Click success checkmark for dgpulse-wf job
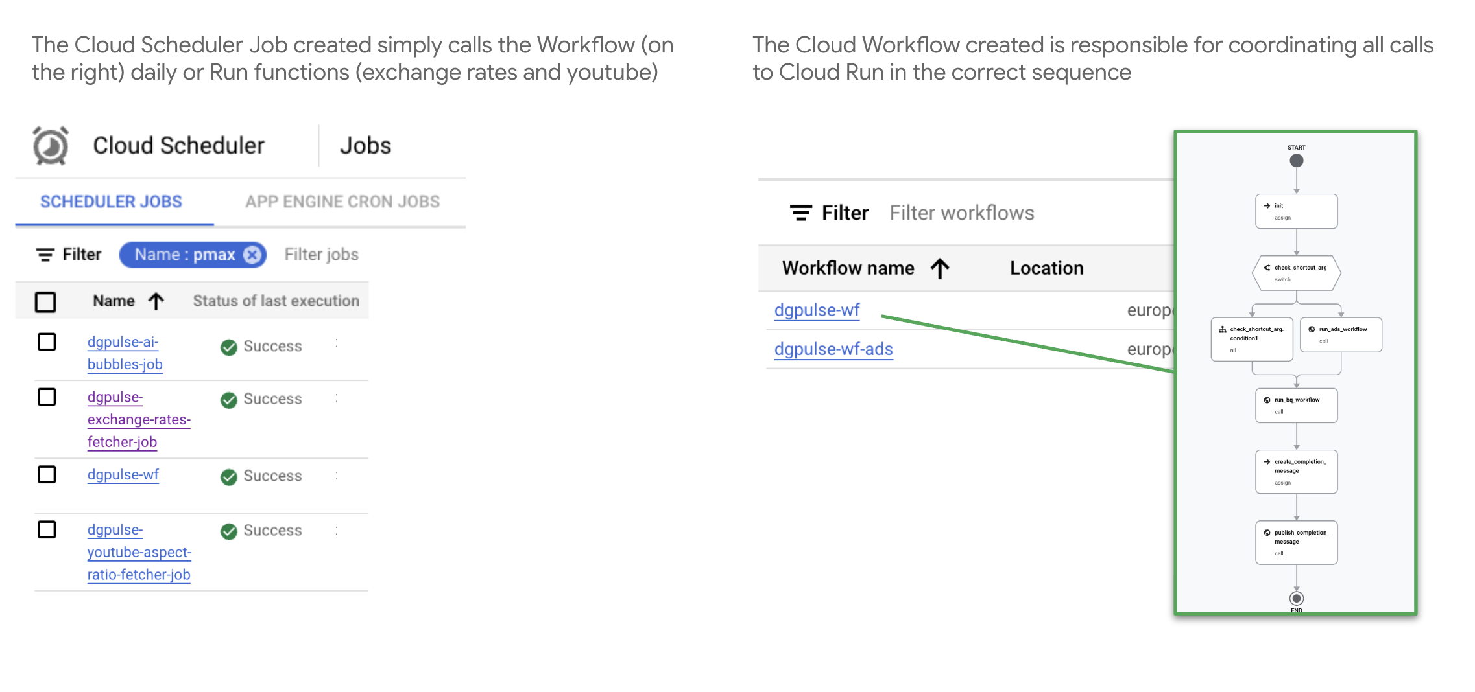The width and height of the screenshot is (1475, 692). [228, 477]
